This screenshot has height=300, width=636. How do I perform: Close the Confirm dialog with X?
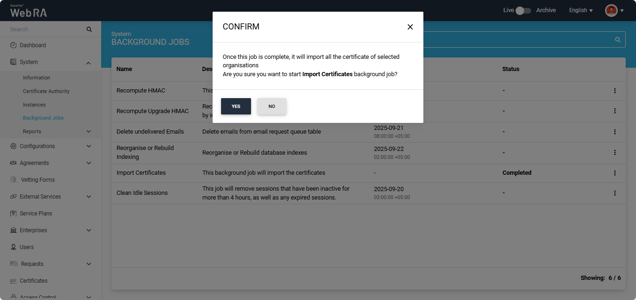(x=410, y=27)
